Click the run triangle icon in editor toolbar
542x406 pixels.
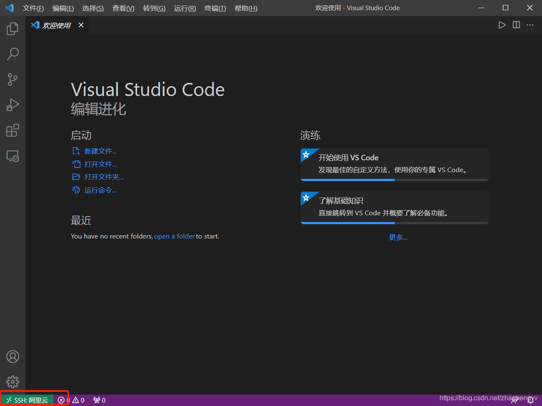502,25
